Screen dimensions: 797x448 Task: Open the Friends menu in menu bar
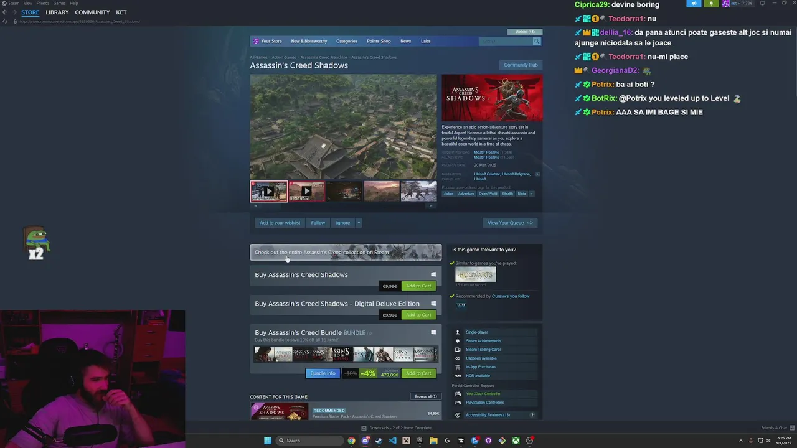click(43, 3)
